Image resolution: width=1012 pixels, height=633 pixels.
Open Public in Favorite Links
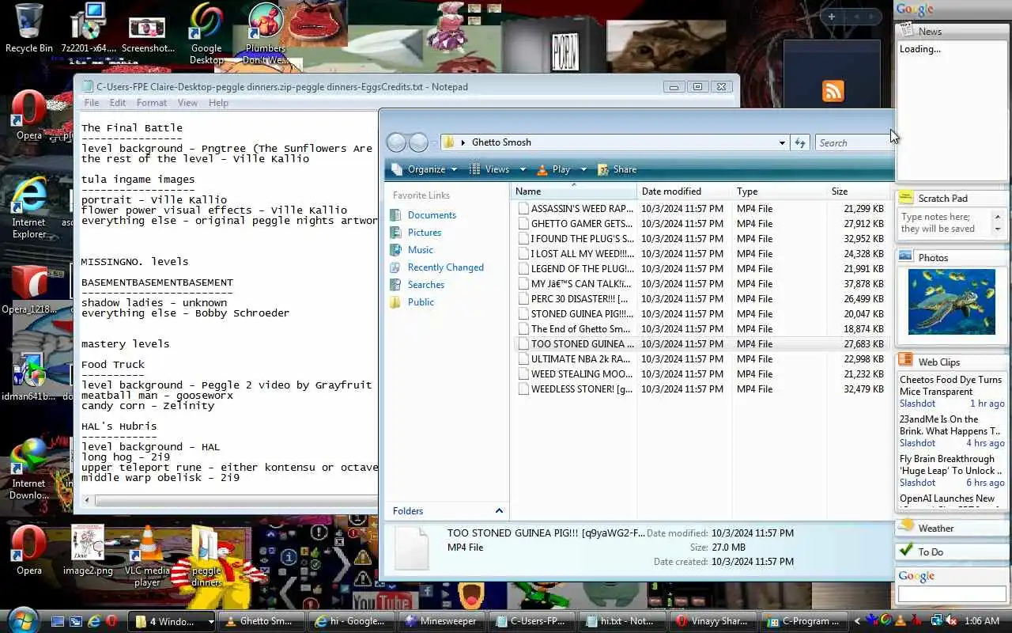pyautogui.click(x=421, y=302)
